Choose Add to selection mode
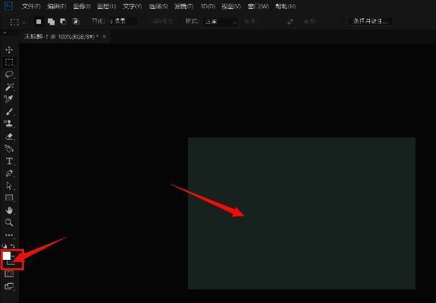This screenshot has width=436, height=303. click(x=51, y=21)
